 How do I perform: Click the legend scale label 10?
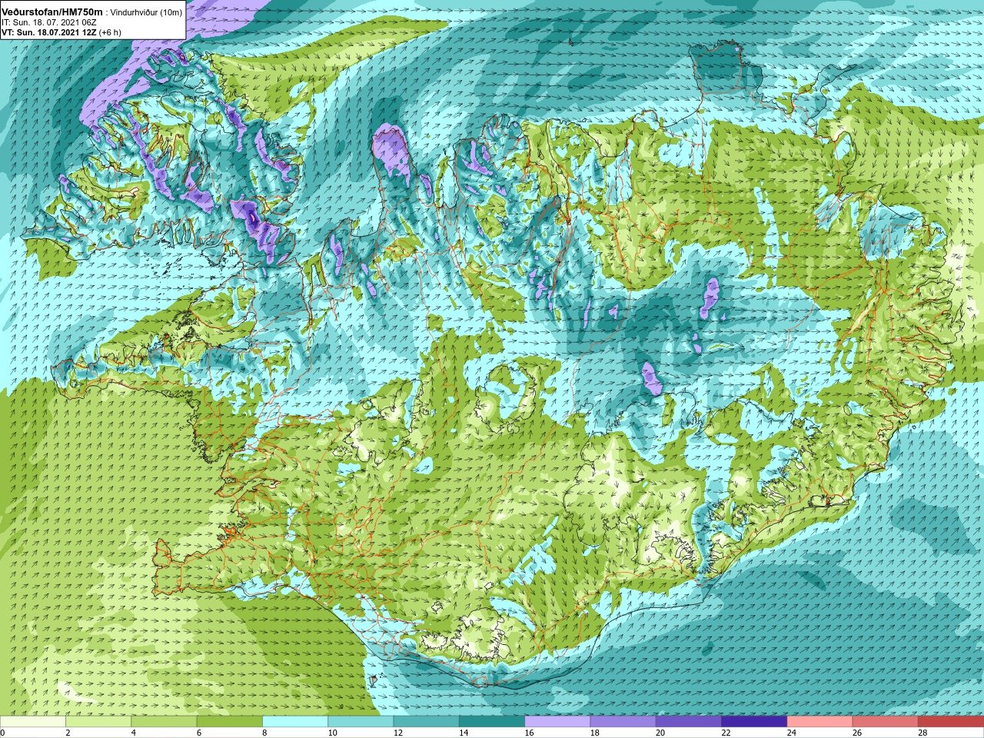[332, 733]
